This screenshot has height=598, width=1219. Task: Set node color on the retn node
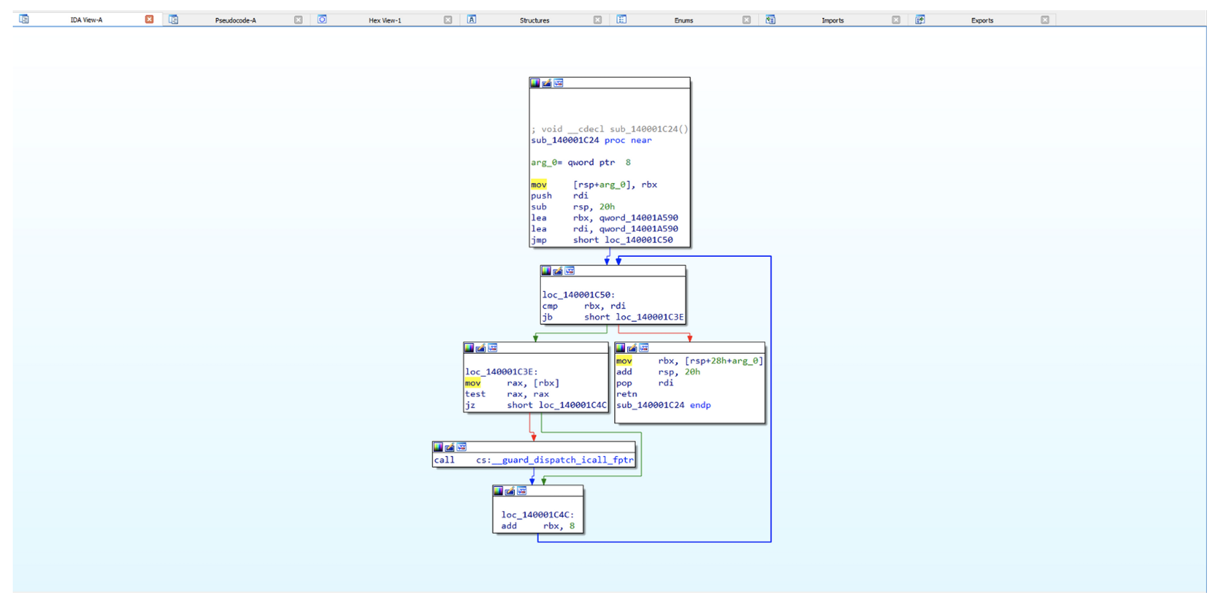pyautogui.click(x=620, y=348)
